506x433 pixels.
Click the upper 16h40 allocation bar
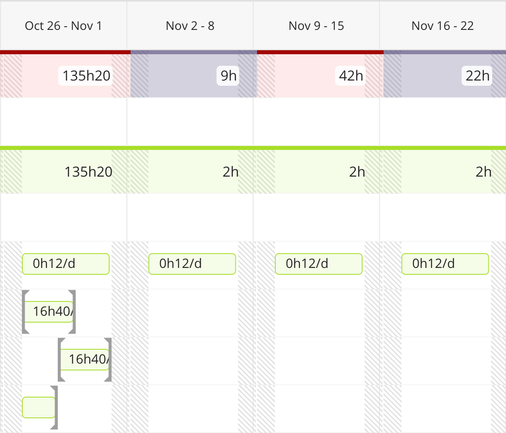click(x=49, y=312)
